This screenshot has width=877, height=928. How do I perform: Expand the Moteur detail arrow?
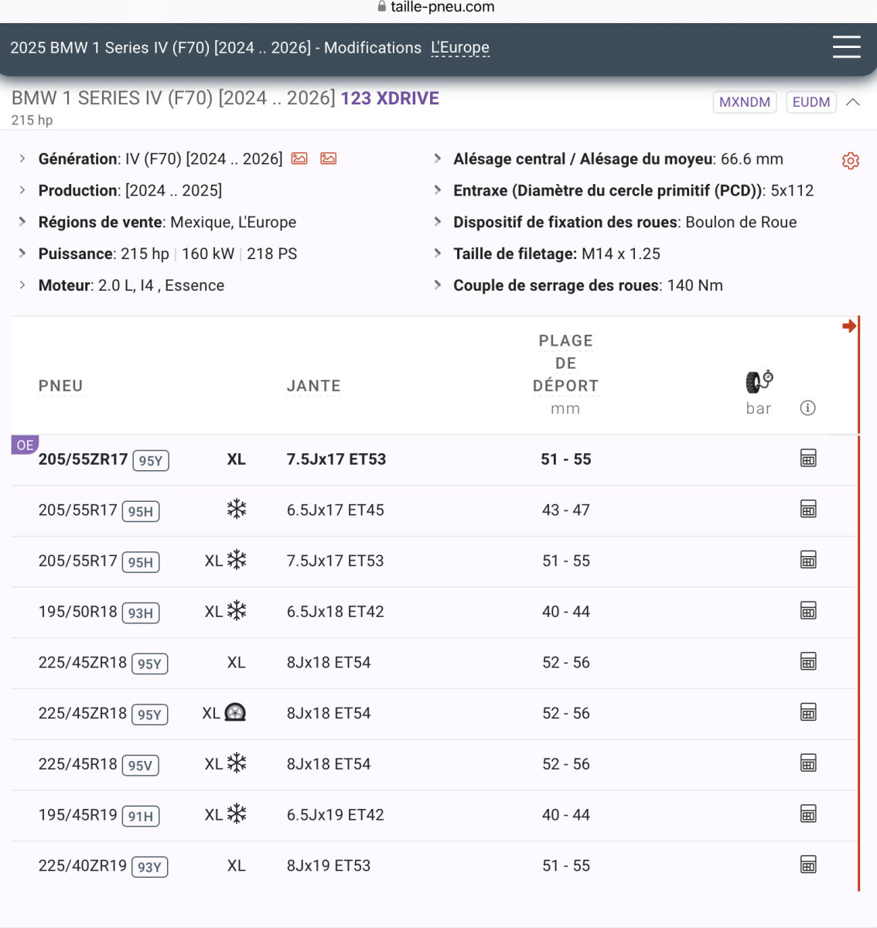pyautogui.click(x=22, y=285)
